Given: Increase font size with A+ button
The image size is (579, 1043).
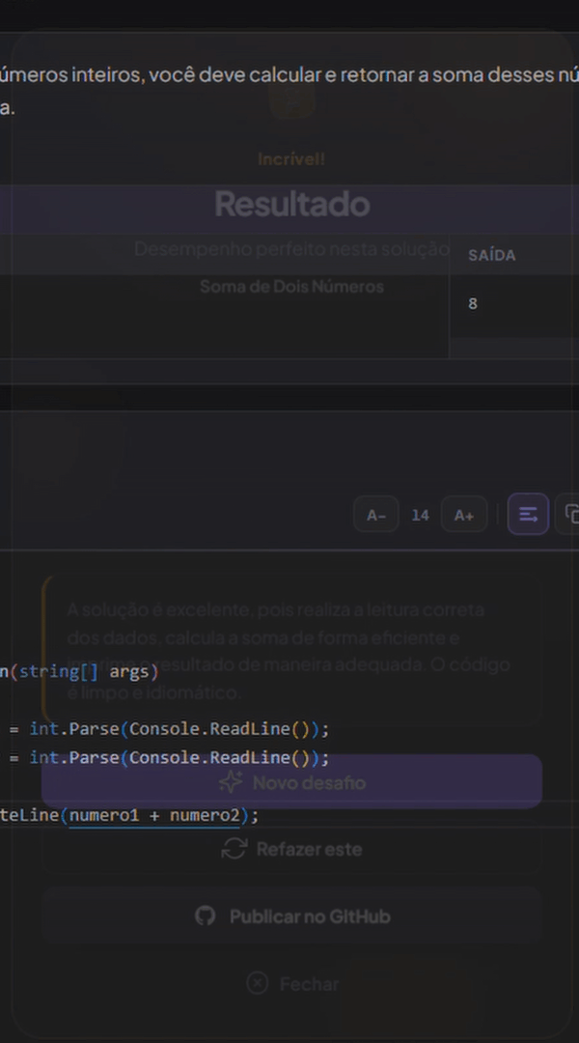Looking at the screenshot, I should pos(464,515).
